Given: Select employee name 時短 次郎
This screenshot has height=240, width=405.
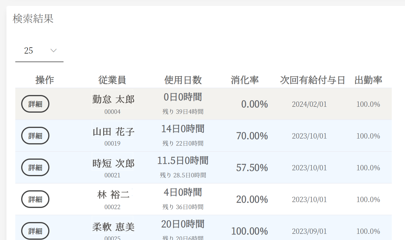Looking at the screenshot, I should pyautogui.click(x=113, y=163).
